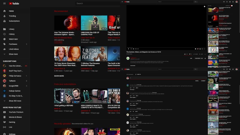240x135 pixels.
Task: Open player settings gear in video controls
Action: pyautogui.click(x=198, y=49)
